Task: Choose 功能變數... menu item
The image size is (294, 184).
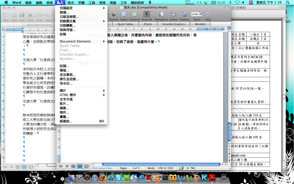Action: click(82, 26)
